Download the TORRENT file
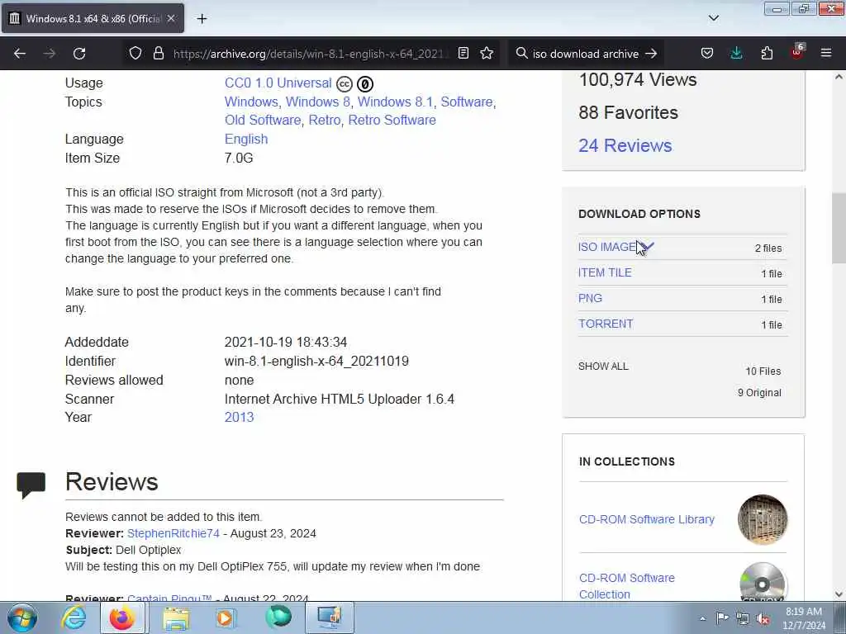This screenshot has width=846, height=634. [x=606, y=324]
